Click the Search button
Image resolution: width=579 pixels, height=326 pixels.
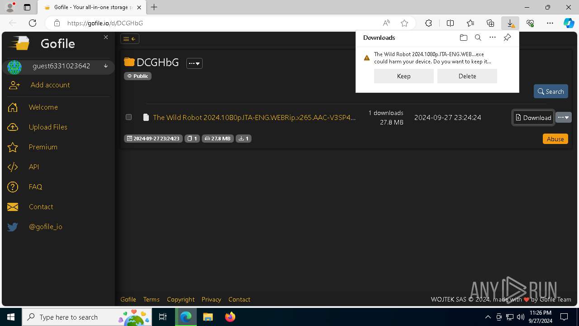(551, 91)
